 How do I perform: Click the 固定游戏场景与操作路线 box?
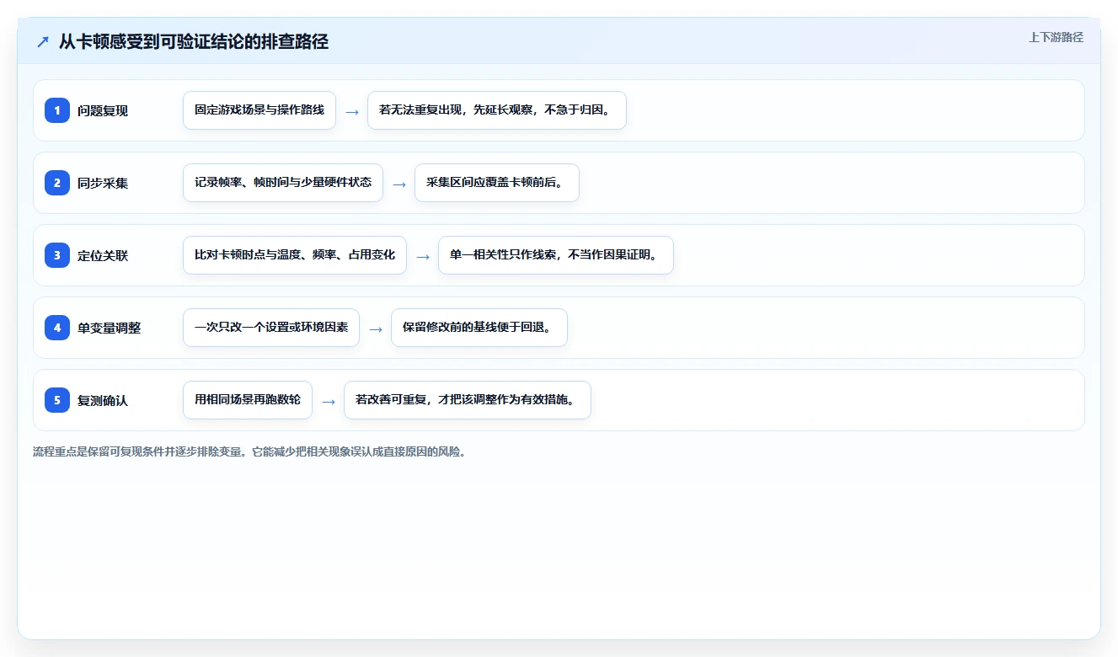coord(259,110)
